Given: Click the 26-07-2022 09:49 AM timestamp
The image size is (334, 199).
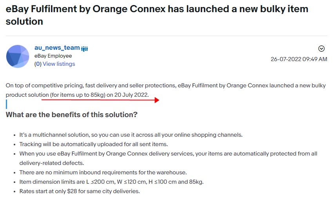Looking at the screenshot, I should coord(299,59).
